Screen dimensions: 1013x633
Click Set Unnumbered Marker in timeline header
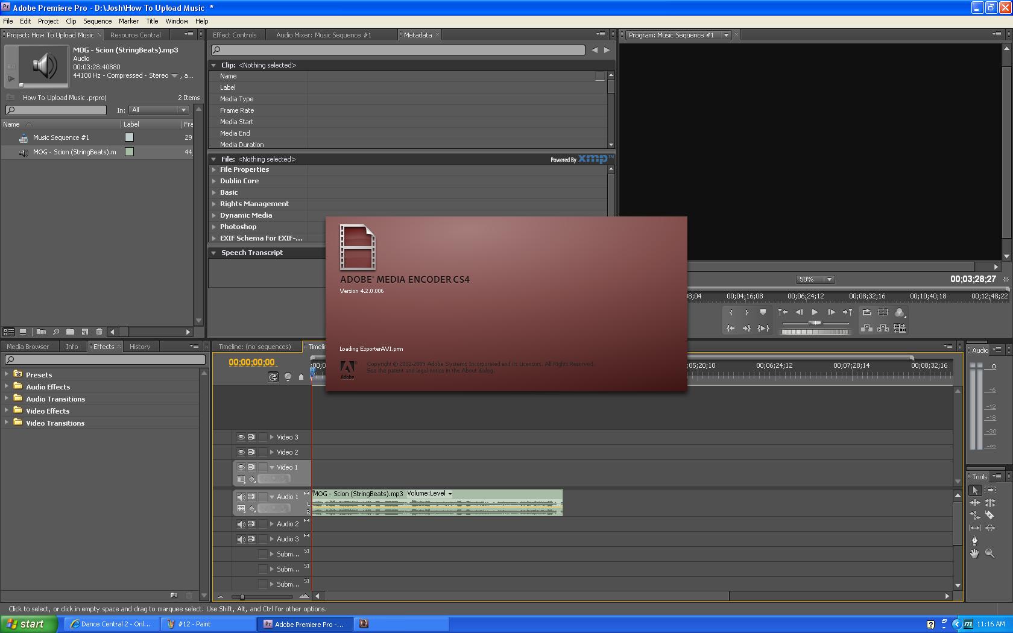click(x=301, y=377)
